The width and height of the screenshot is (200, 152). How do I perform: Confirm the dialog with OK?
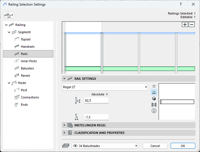tap(183, 146)
